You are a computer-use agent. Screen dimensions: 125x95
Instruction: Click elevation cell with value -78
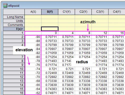33,61
